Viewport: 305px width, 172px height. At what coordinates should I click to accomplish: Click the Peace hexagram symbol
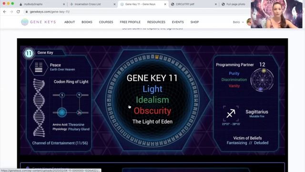pos(39,67)
